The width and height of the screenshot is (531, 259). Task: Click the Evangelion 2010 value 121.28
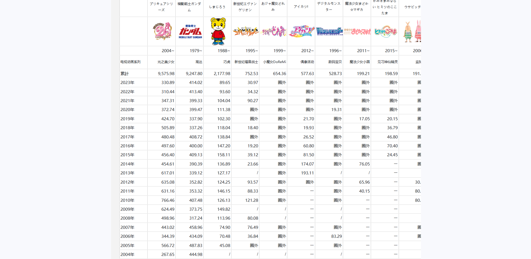click(252, 200)
